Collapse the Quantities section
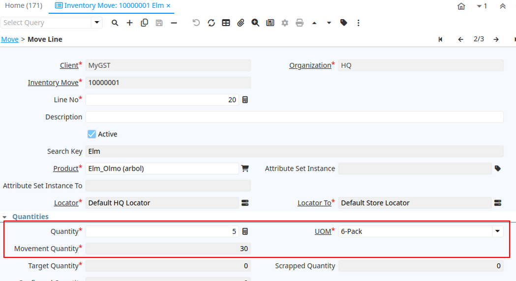This screenshot has height=281, width=516. (5, 217)
